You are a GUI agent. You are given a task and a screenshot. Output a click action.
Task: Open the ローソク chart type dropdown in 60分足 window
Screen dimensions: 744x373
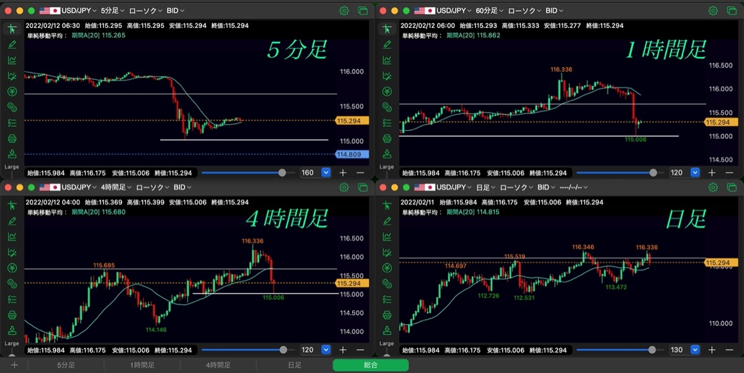pos(524,11)
